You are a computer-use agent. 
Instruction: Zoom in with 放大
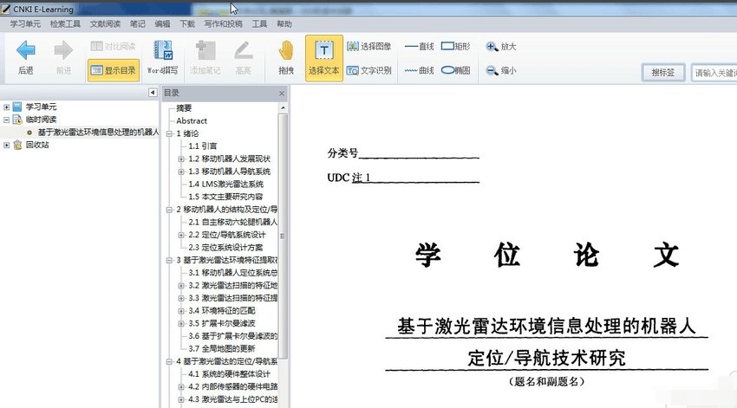point(501,46)
